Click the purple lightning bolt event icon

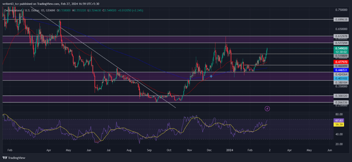[x=267, y=109]
